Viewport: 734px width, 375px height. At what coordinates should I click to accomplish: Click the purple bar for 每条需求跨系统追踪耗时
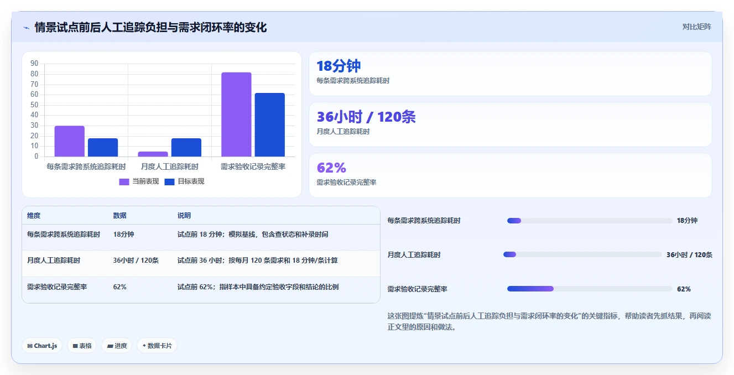(70, 141)
